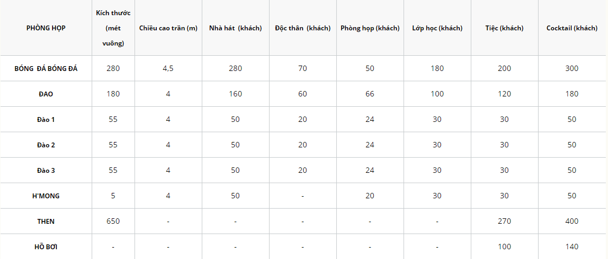Click the Chiều cao trần (m) header

point(168,28)
